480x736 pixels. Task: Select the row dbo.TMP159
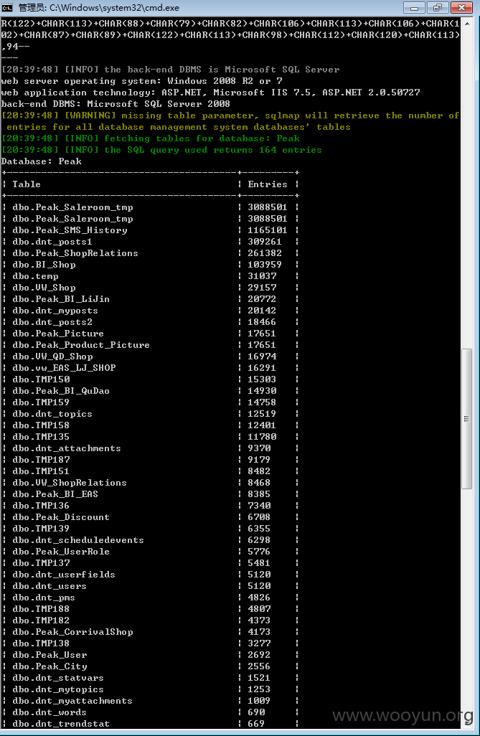pyautogui.click(x=150, y=402)
